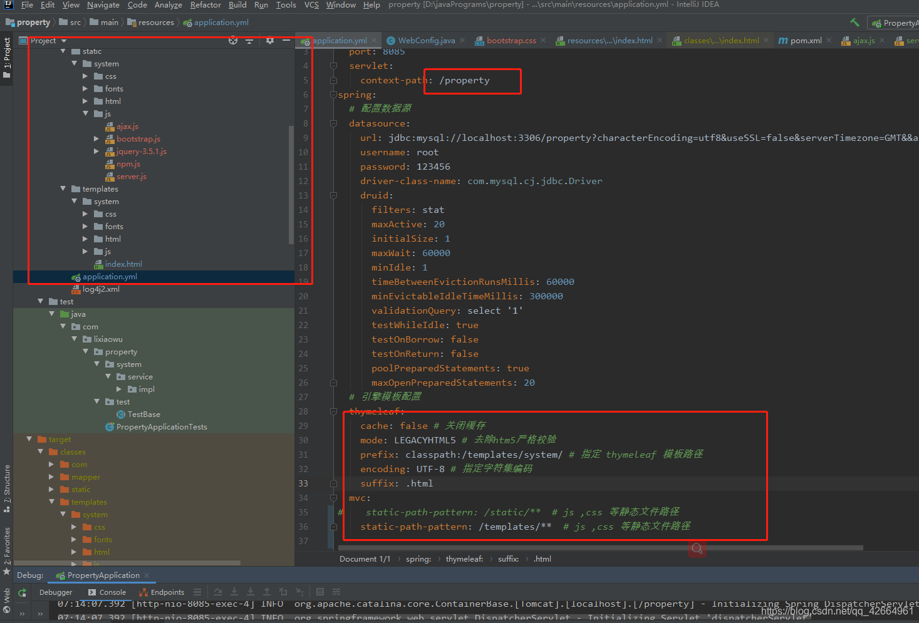Open the VCS menu
Image resolution: width=919 pixels, height=623 pixels.
pyautogui.click(x=311, y=5)
